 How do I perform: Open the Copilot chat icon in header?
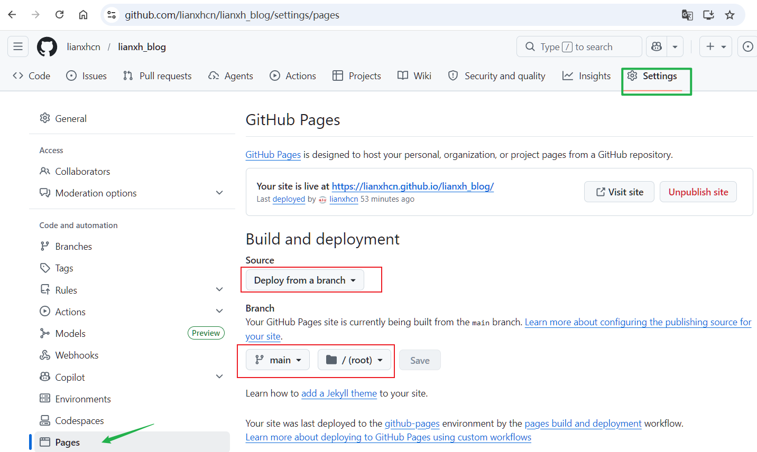pos(657,46)
